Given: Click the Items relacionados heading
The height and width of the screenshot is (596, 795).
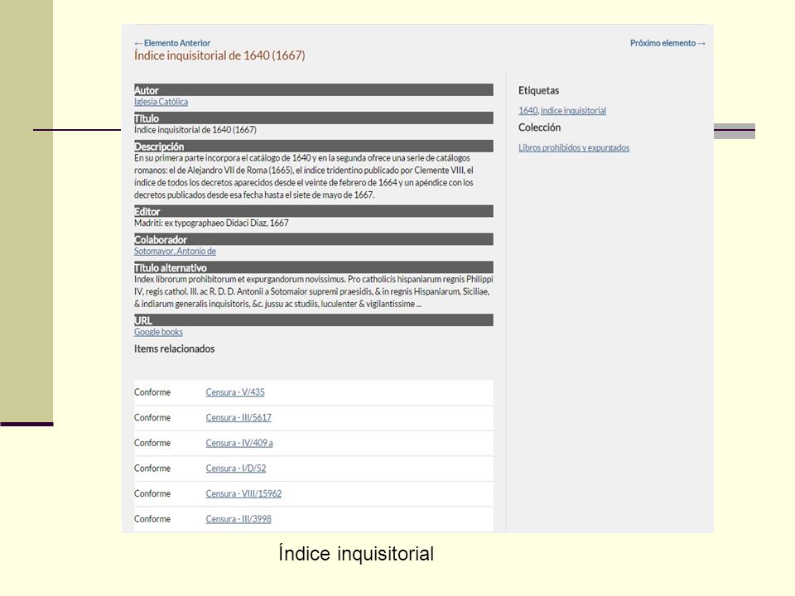Looking at the screenshot, I should (x=175, y=348).
